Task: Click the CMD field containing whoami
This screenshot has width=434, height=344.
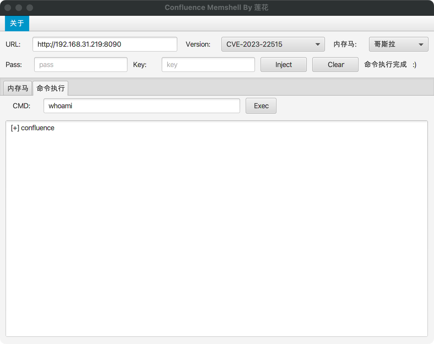Action: (x=142, y=106)
